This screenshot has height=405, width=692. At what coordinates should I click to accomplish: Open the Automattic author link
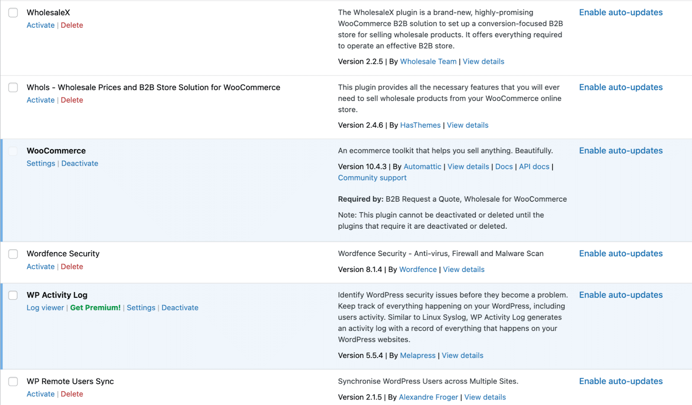tap(423, 166)
